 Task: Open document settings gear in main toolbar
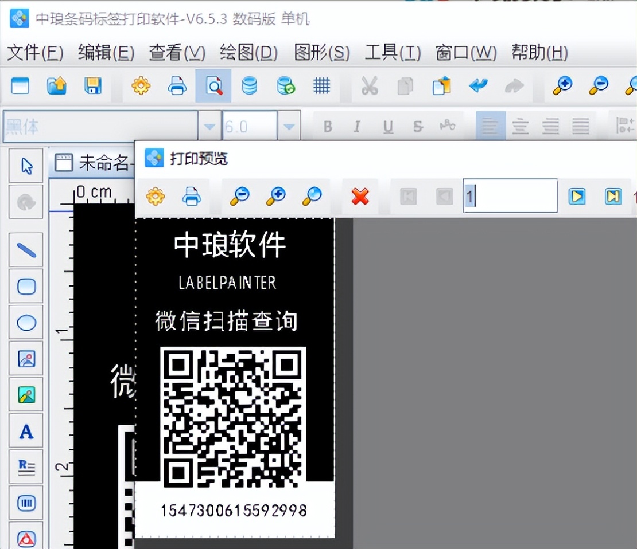(x=141, y=85)
